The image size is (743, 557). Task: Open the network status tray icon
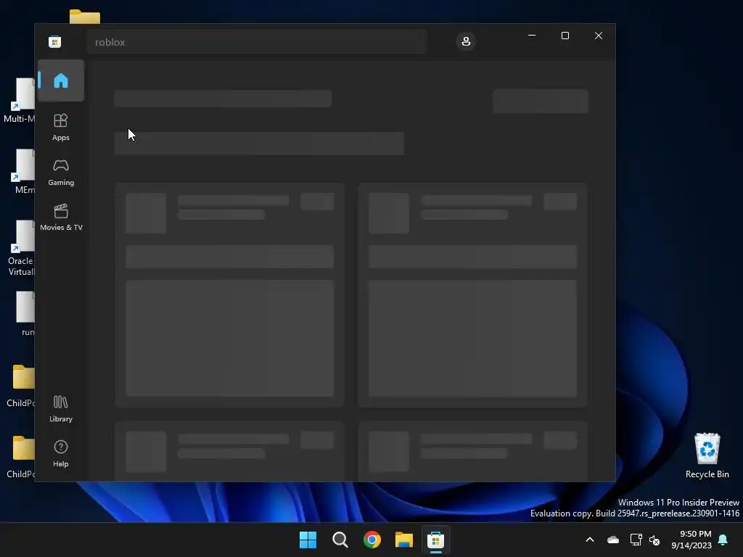636,540
